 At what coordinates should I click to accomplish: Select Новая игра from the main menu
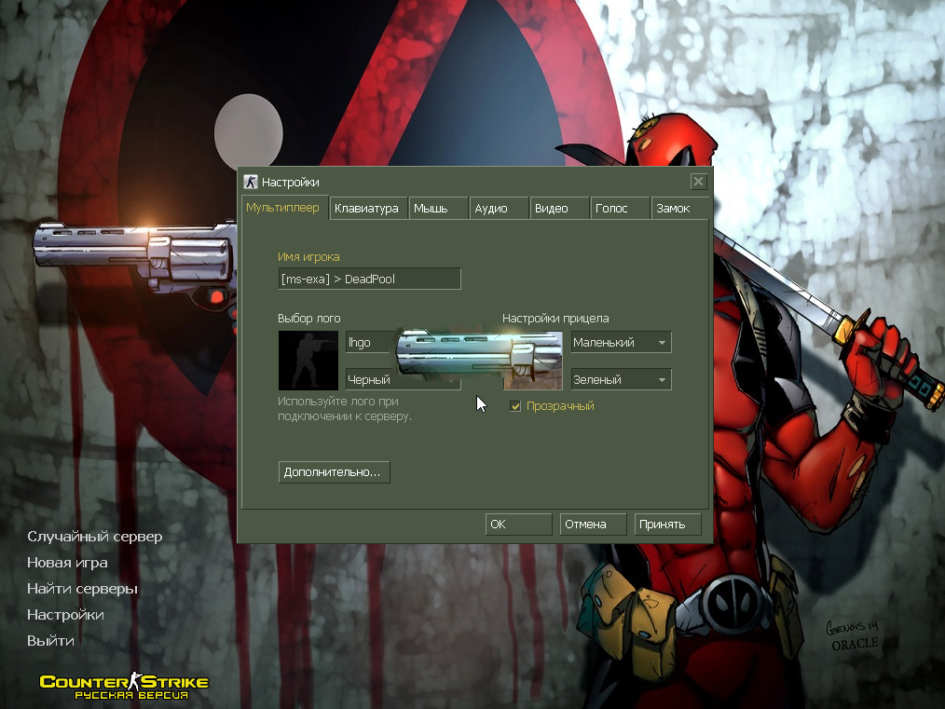pos(67,563)
